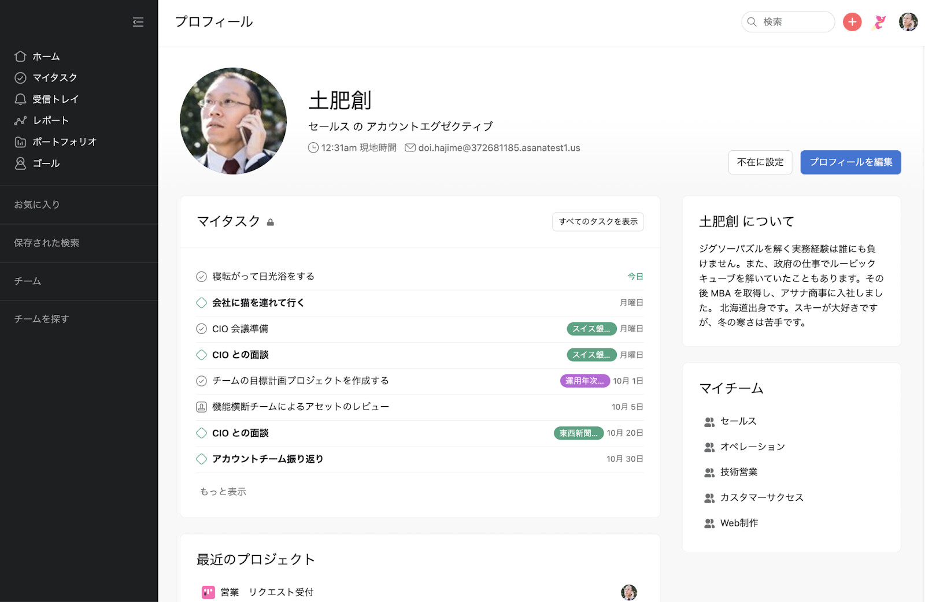Click the email address doi.hajime
The width and height of the screenshot is (925, 602).
499,148
